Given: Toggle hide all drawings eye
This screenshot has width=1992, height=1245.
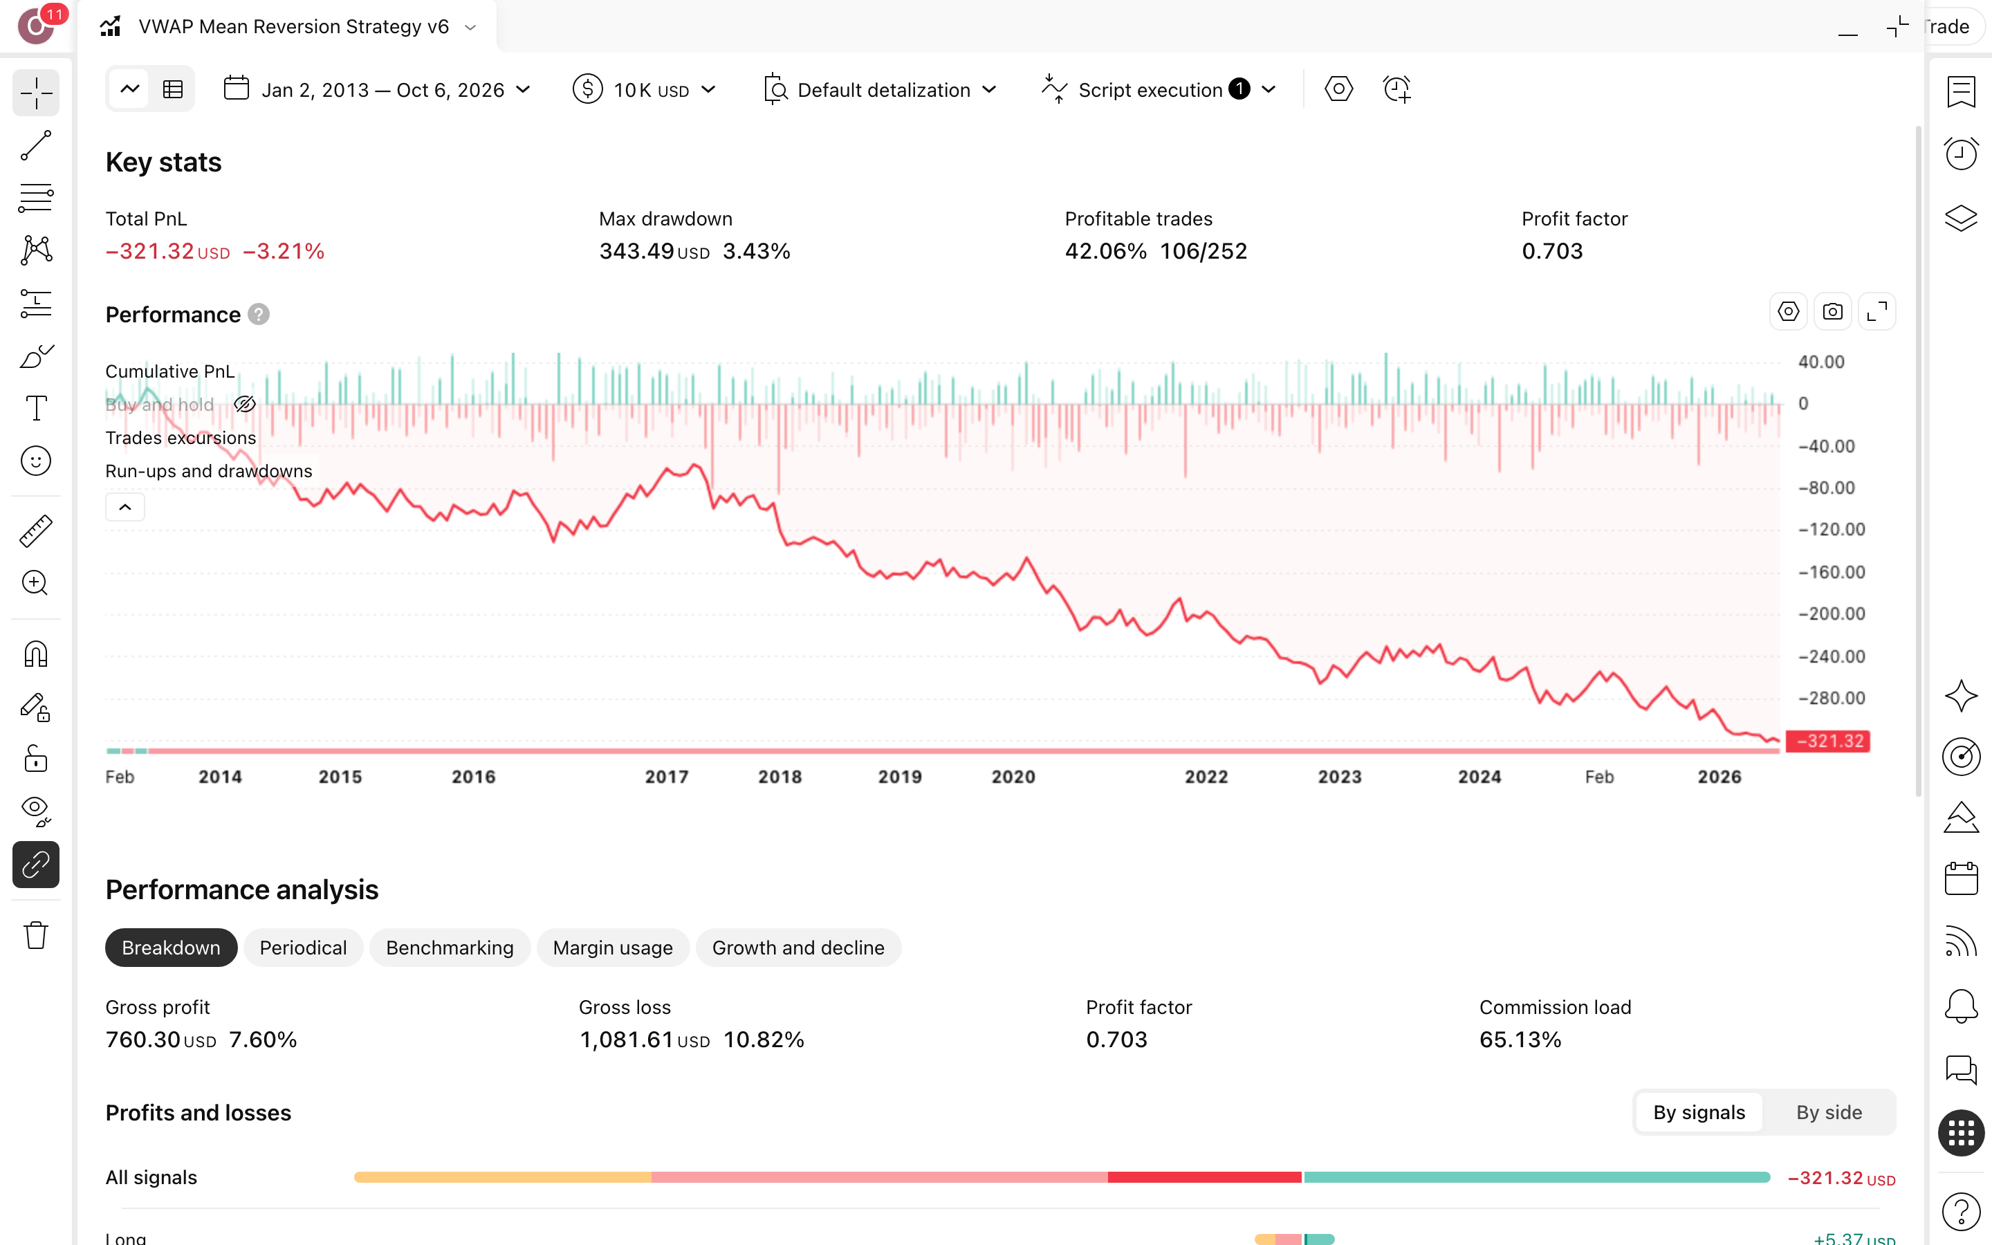Looking at the screenshot, I should click(x=36, y=812).
